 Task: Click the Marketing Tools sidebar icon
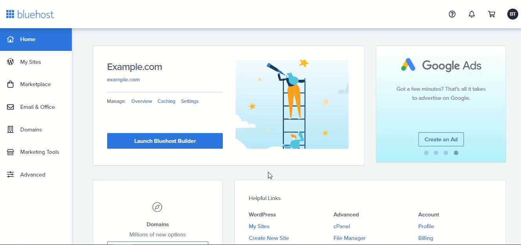[x=10, y=152]
